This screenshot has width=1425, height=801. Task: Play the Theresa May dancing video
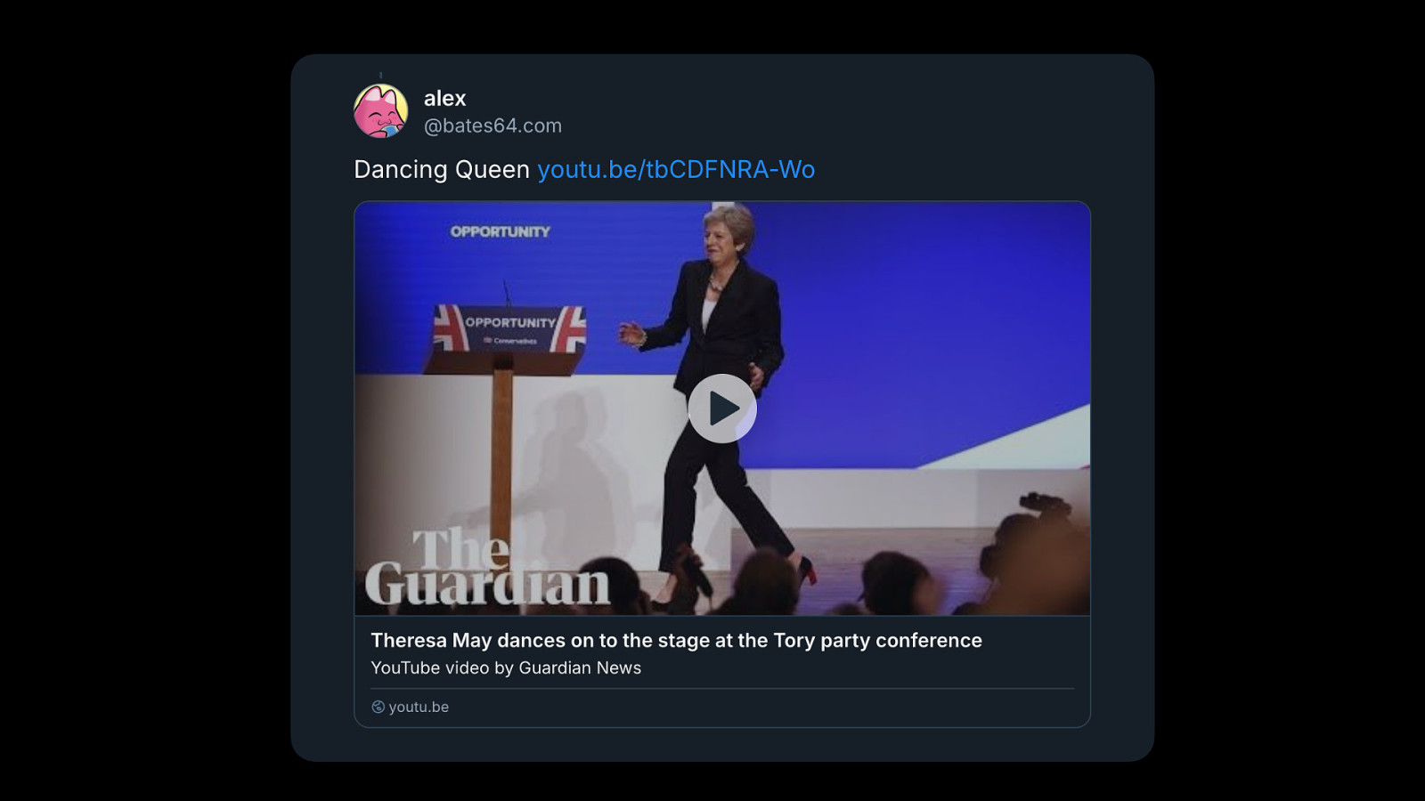click(722, 409)
